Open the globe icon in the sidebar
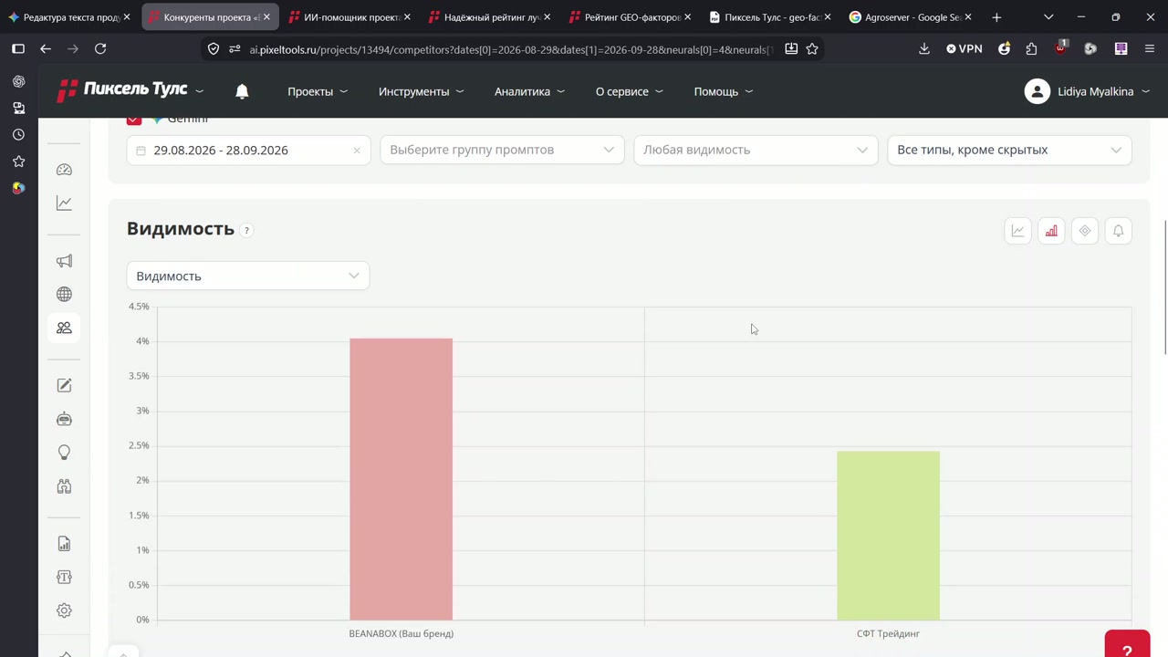 point(64,294)
